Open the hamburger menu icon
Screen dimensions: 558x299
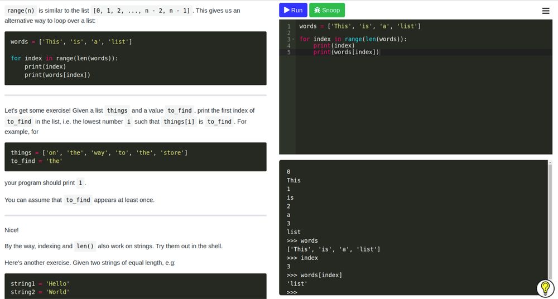pos(546,11)
